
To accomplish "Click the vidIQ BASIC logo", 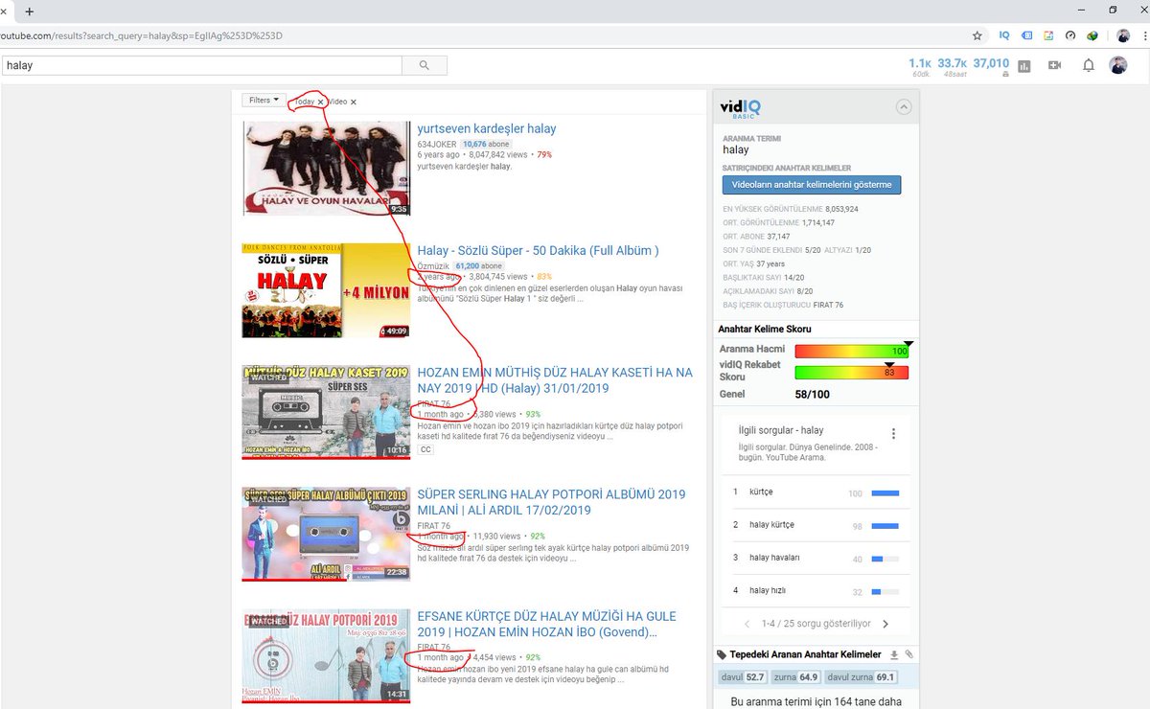I will click(x=742, y=108).
